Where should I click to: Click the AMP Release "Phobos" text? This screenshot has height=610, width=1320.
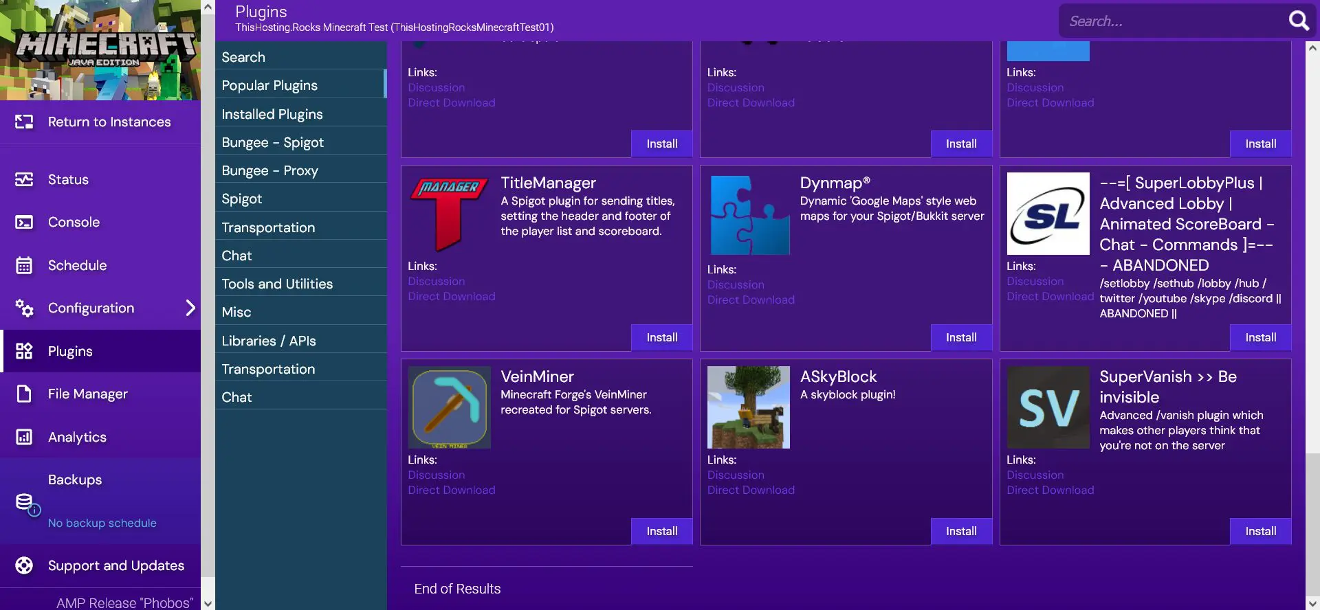click(124, 602)
